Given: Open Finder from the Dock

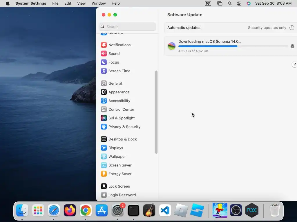Looking at the screenshot, I should (x=22, y=210).
